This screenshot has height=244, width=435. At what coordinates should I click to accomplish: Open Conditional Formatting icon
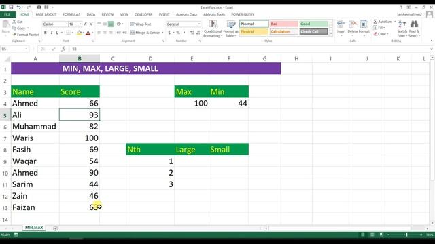213,24
